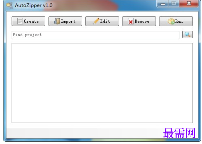Screen dimensions: 202x144
Task: Select the Edit button with the pencil
Action: click(102, 21)
